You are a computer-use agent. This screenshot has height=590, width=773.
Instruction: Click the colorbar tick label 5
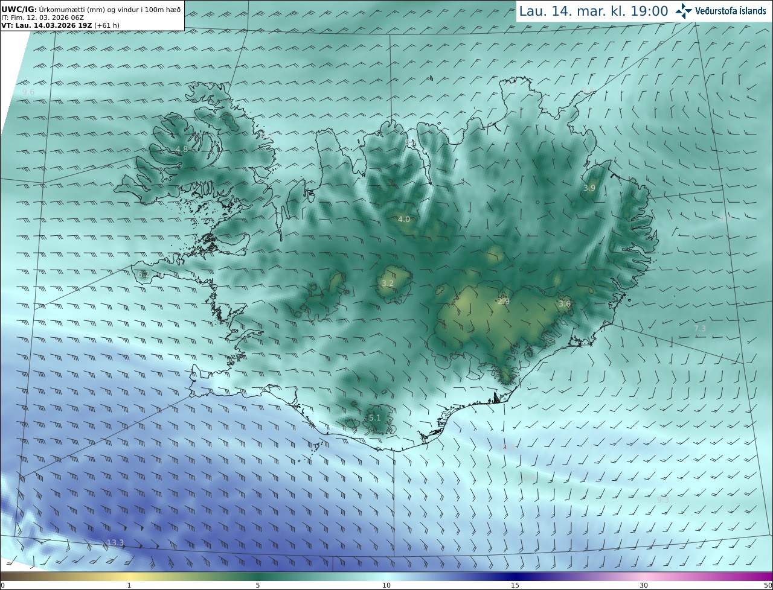(x=258, y=585)
